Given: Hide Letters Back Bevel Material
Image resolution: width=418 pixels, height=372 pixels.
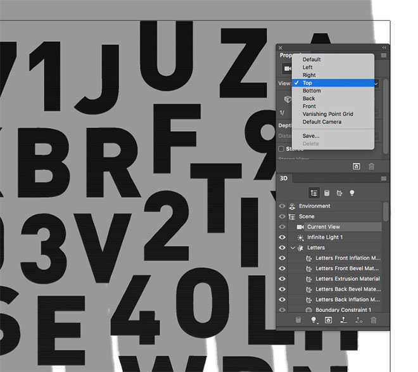Looking at the screenshot, I should tap(282, 289).
